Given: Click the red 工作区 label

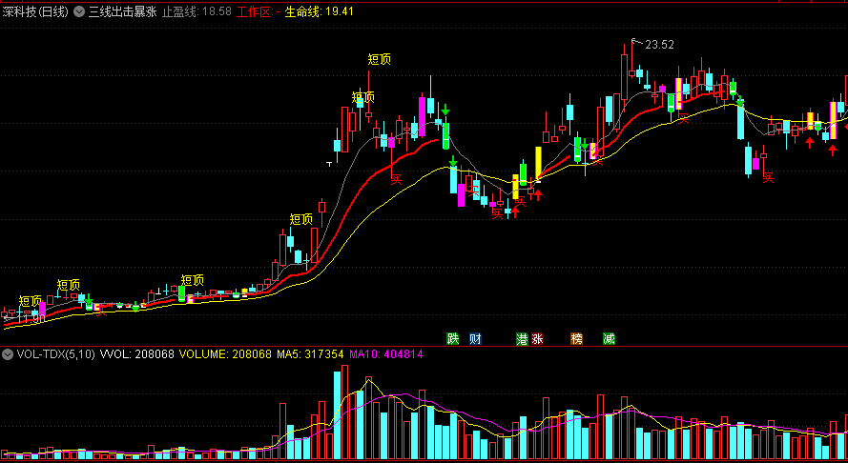Looking at the screenshot, I should coord(256,11).
